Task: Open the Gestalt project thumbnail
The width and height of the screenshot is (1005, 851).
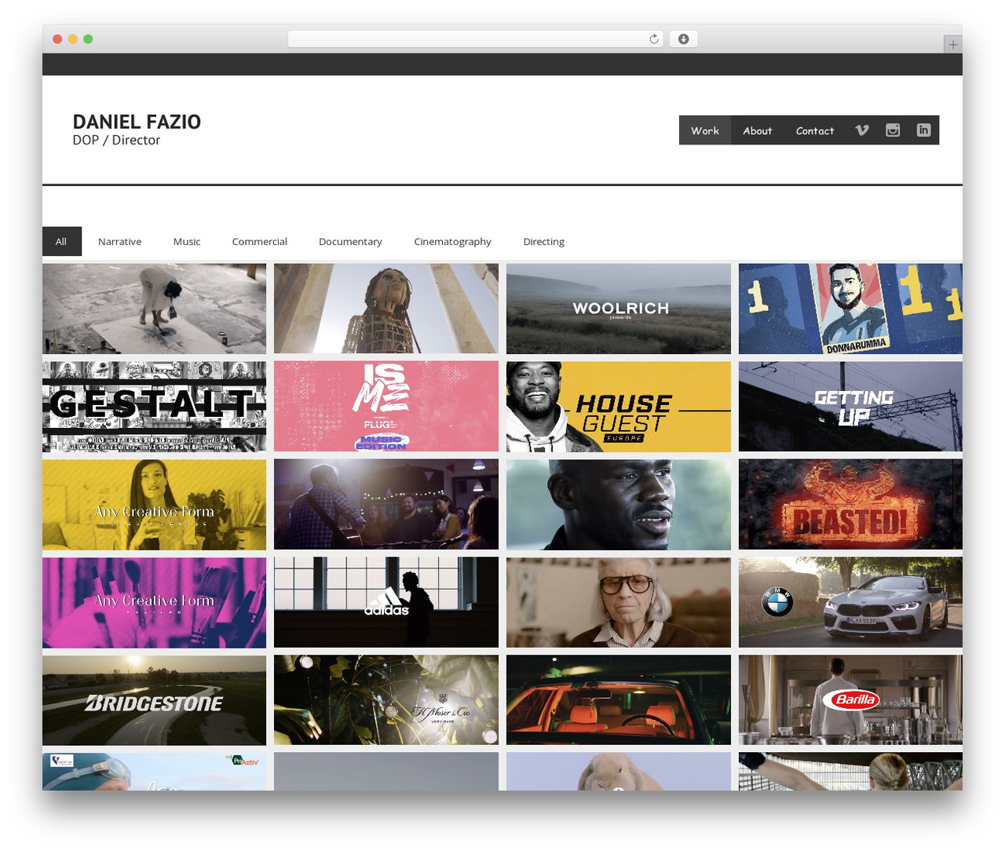Action: (x=155, y=407)
